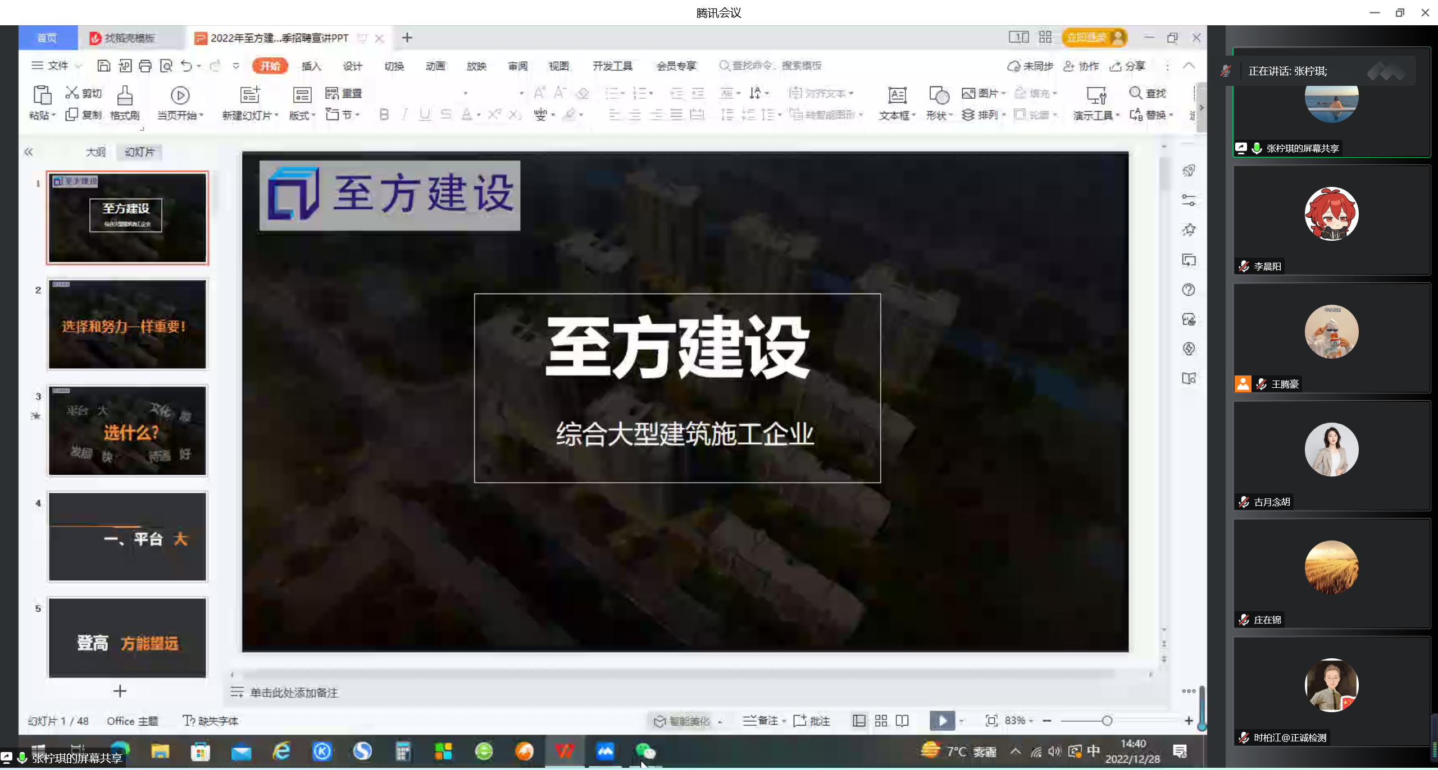The width and height of the screenshot is (1438, 770).
Task: Collapse the slide panel with double chevron
Action: (x=29, y=152)
